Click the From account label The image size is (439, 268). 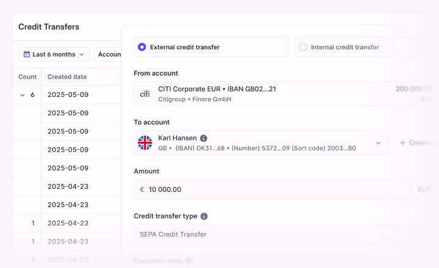[x=156, y=73]
